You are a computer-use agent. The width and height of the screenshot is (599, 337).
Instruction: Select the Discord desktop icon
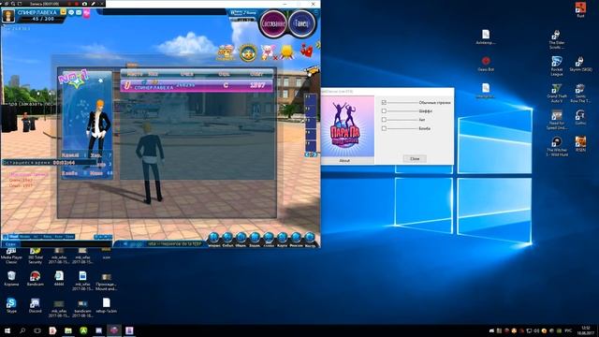[x=35, y=306]
